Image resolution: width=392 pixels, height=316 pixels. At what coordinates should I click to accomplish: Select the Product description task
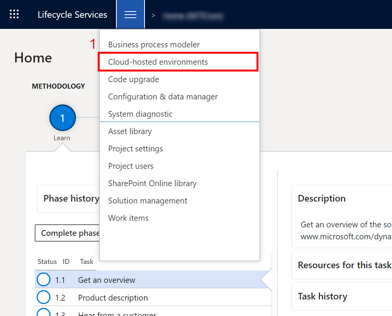click(113, 298)
